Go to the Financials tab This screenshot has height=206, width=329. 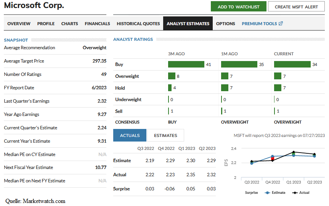point(97,24)
